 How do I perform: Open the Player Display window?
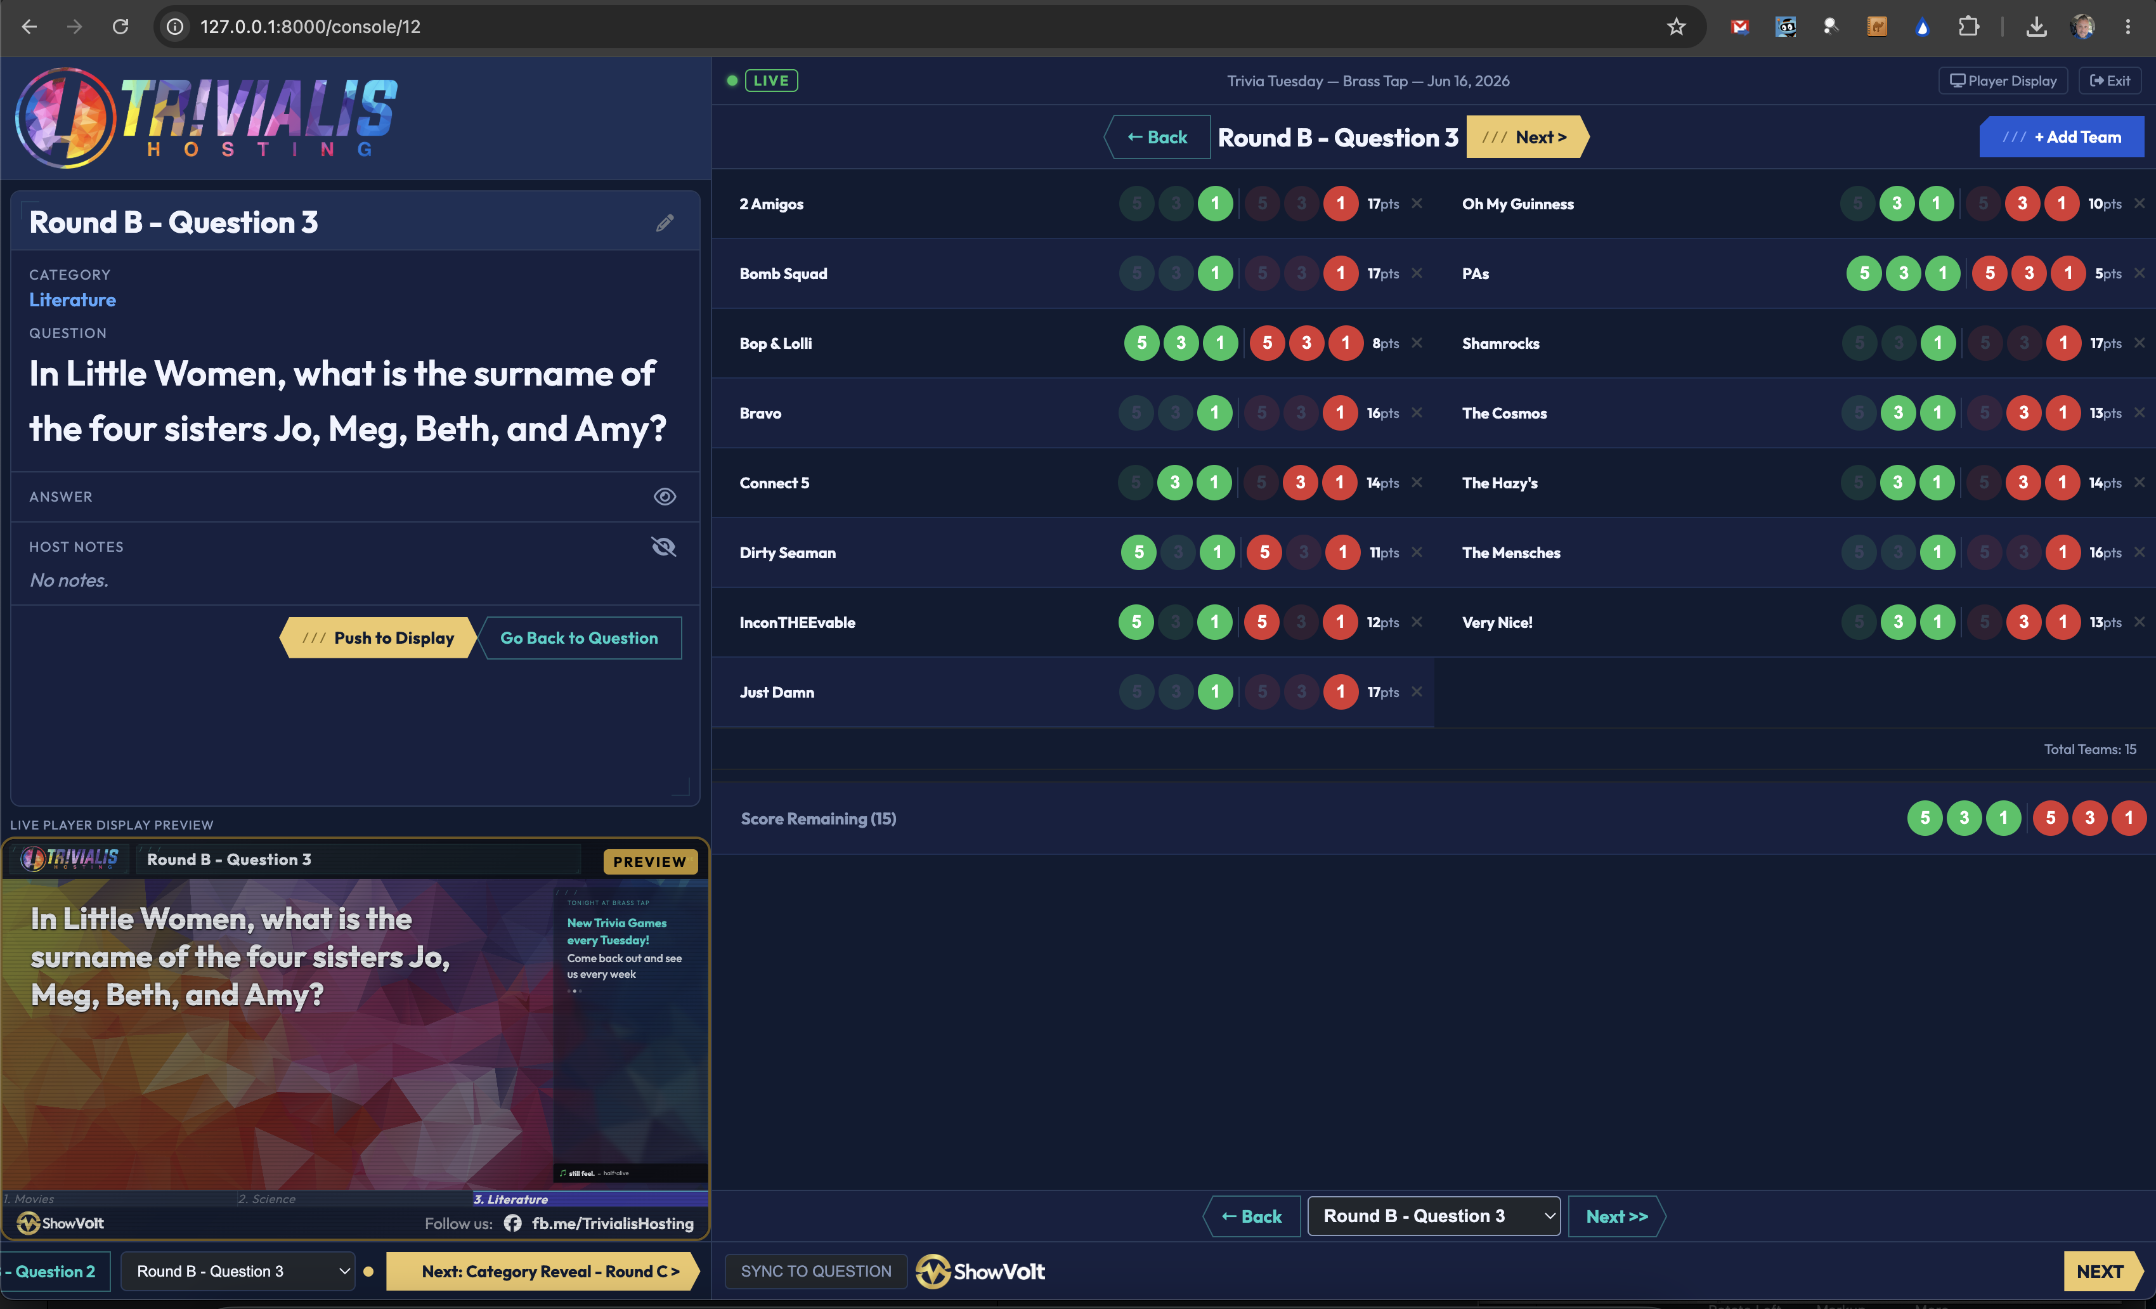[x=2004, y=81]
